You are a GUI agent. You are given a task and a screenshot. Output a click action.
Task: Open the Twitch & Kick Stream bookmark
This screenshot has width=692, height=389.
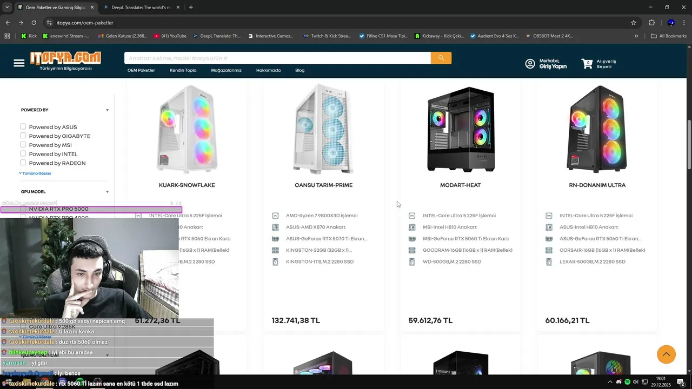coord(327,36)
